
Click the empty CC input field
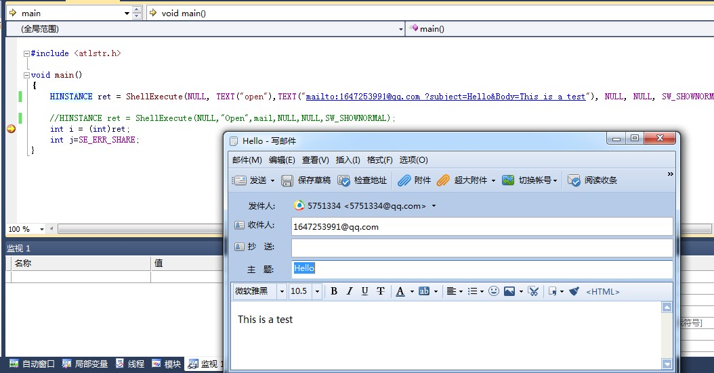pos(482,248)
